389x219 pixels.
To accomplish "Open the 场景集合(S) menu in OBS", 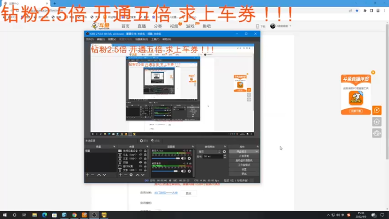I will point(141,39).
